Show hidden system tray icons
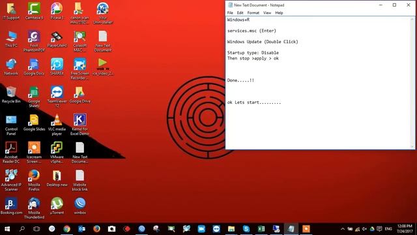This screenshot has width=417, height=235. (343, 229)
